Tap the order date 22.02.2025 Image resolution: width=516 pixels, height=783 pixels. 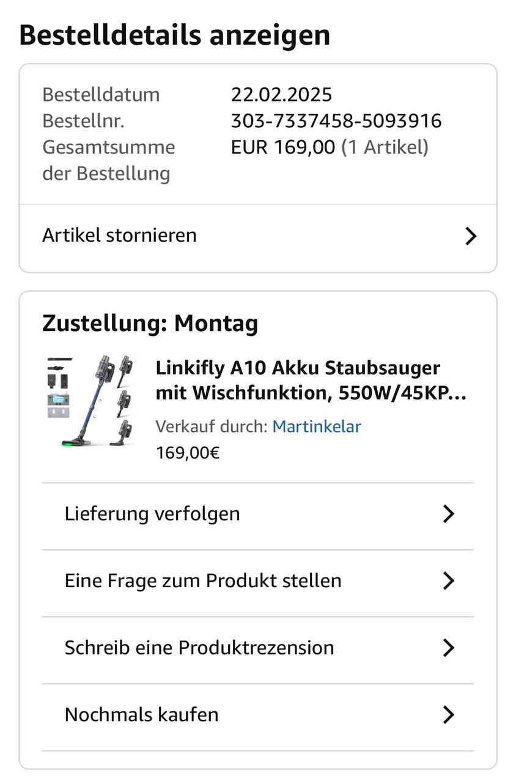tap(282, 95)
